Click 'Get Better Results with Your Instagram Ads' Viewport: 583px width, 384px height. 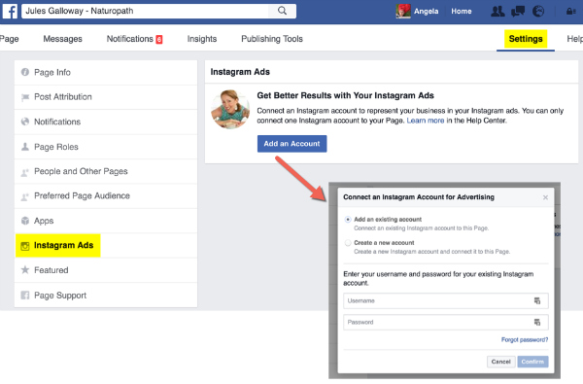click(x=345, y=95)
